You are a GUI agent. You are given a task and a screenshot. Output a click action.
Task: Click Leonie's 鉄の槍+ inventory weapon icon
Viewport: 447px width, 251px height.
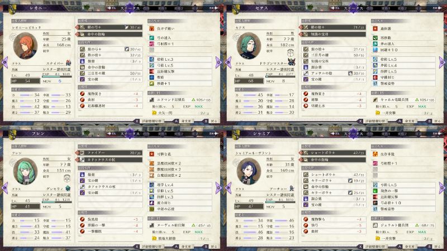82,55
